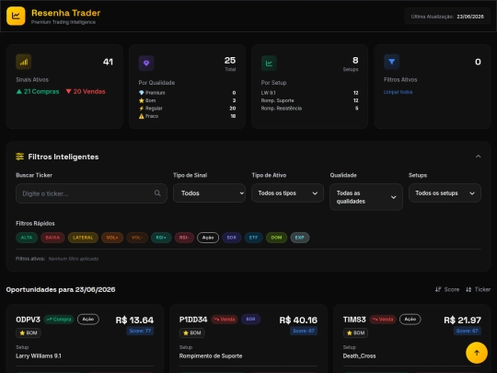Toggle the RSI+ quick filter
Viewport: 497px width, 373px height.
click(161, 238)
